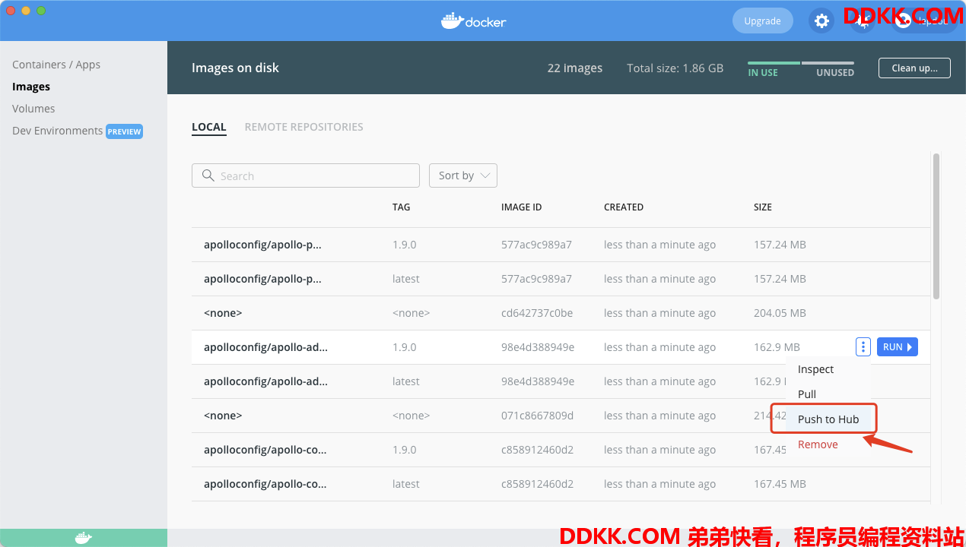
Task: Select Push to Hub menu entry
Action: coord(828,419)
